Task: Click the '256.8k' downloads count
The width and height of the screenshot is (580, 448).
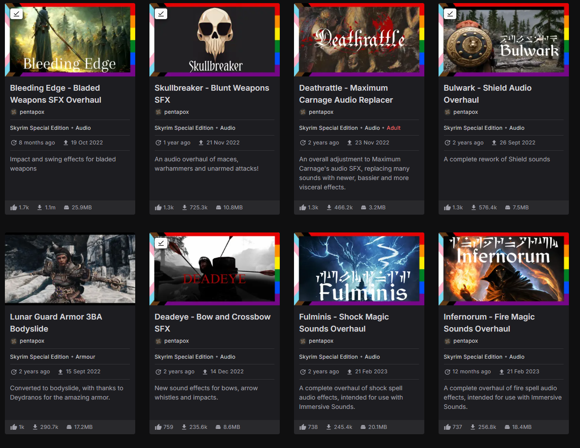Action: pyautogui.click(x=487, y=427)
